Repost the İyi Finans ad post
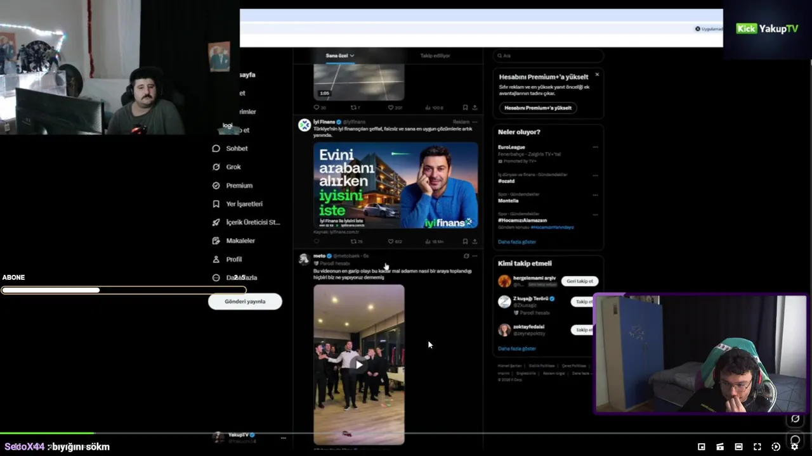Screen dimensions: 812x456 point(354,241)
